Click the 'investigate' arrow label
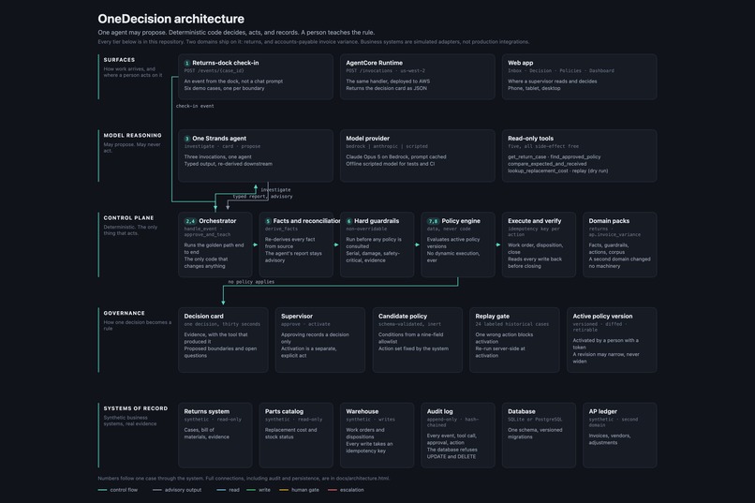 (275, 189)
